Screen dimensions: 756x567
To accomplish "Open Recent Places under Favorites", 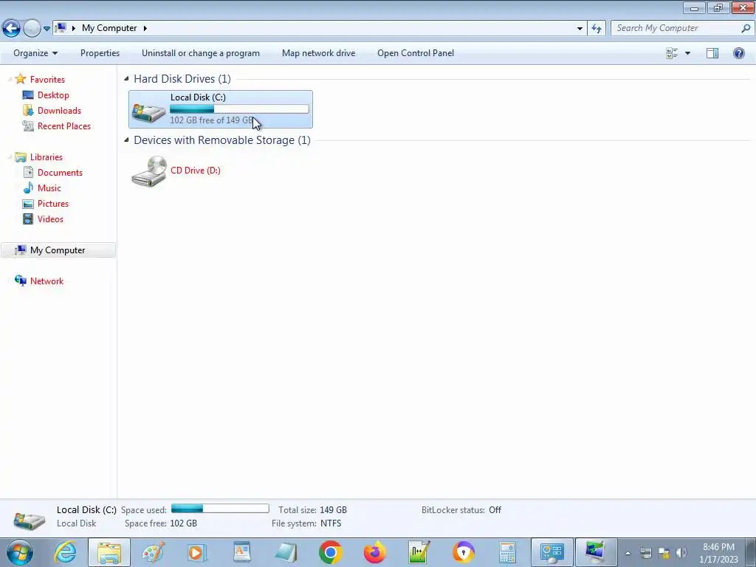I will [x=64, y=126].
